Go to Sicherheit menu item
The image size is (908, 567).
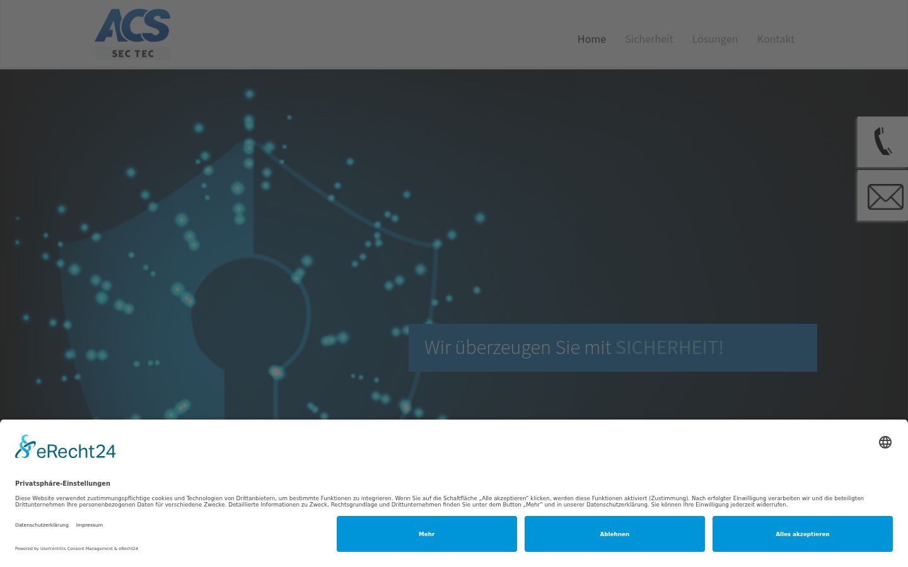point(649,39)
